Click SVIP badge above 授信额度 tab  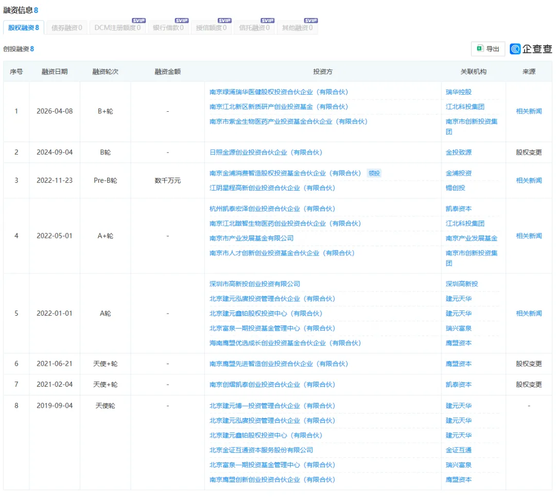pos(224,21)
